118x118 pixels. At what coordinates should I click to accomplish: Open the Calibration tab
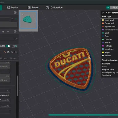pos(54,7)
